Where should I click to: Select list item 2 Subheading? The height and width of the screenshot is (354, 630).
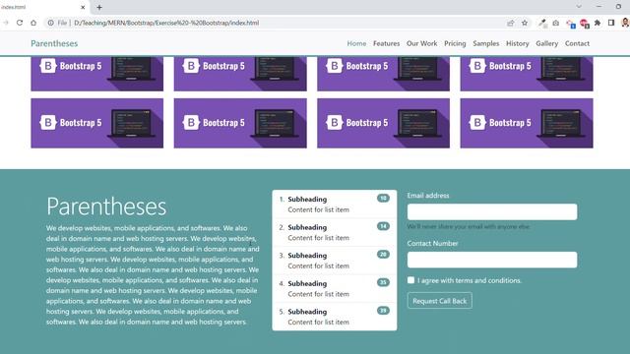click(x=307, y=227)
